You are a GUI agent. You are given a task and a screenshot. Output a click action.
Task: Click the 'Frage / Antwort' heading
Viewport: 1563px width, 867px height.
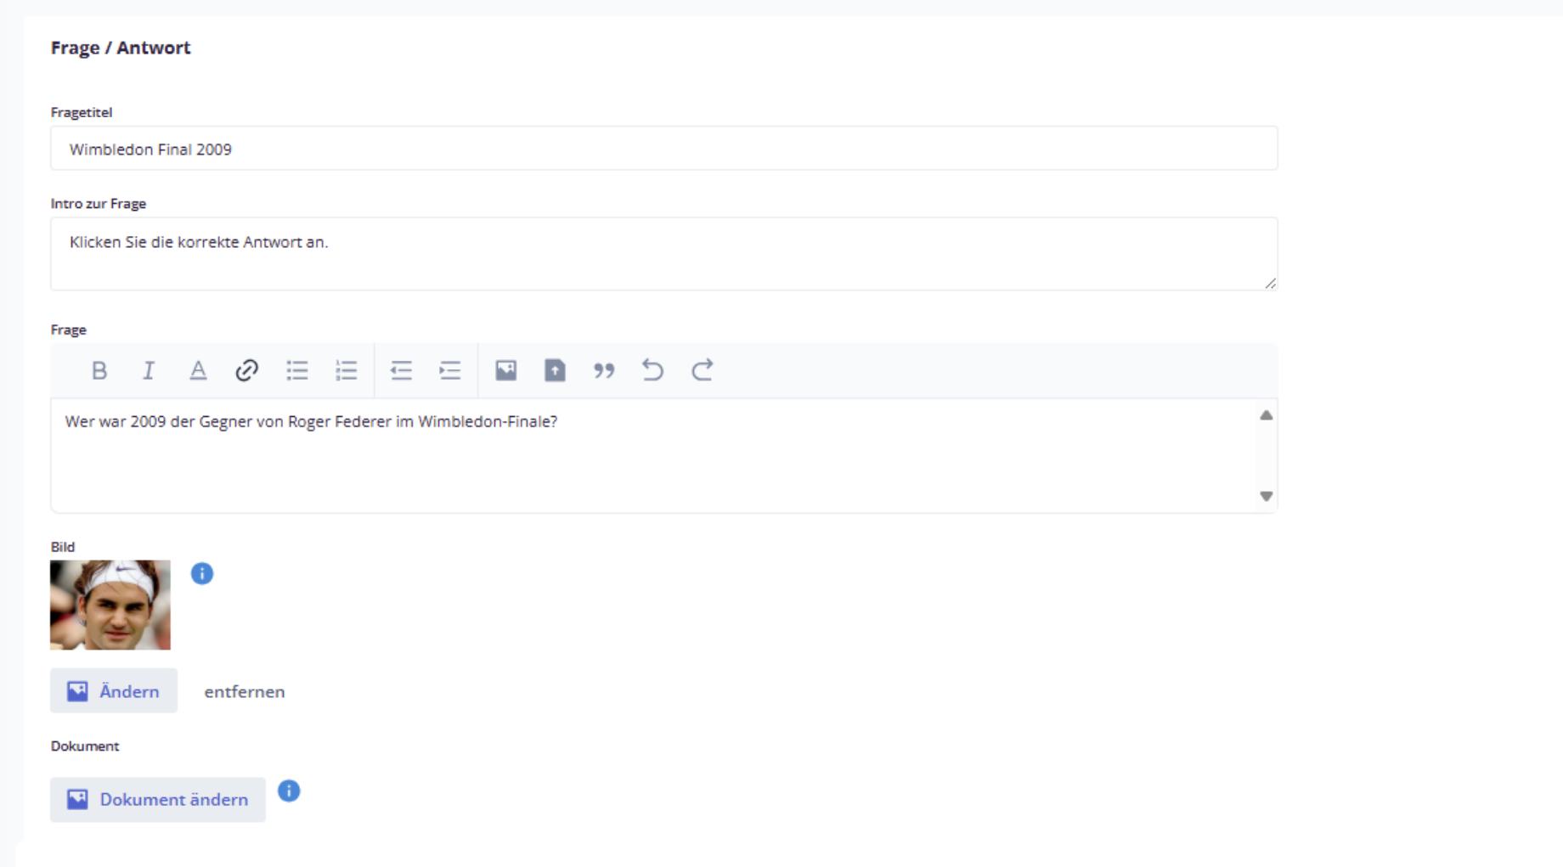point(121,48)
